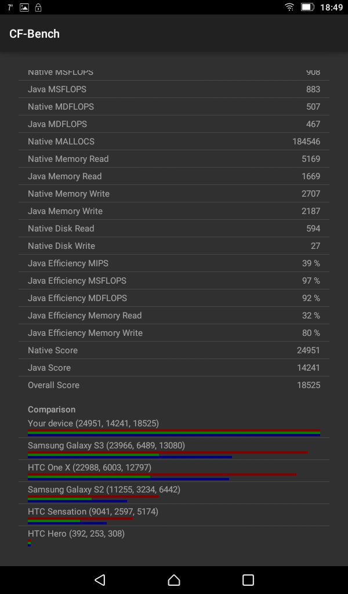The image size is (348, 594).
Task: Select the Native MALLOCS result row
Action: pos(174,142)
